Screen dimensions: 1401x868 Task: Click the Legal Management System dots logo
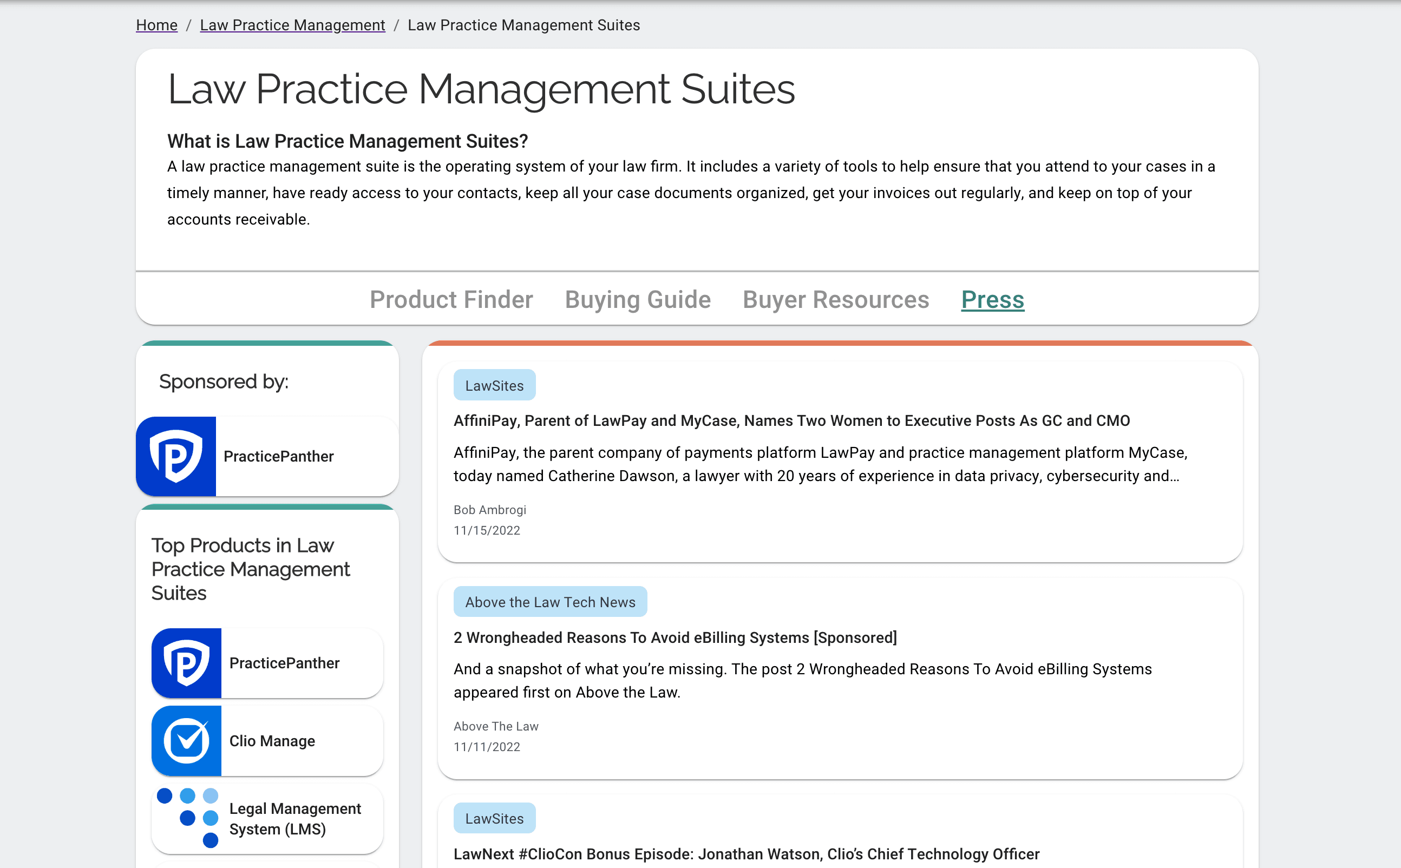(x=188, y=818)
